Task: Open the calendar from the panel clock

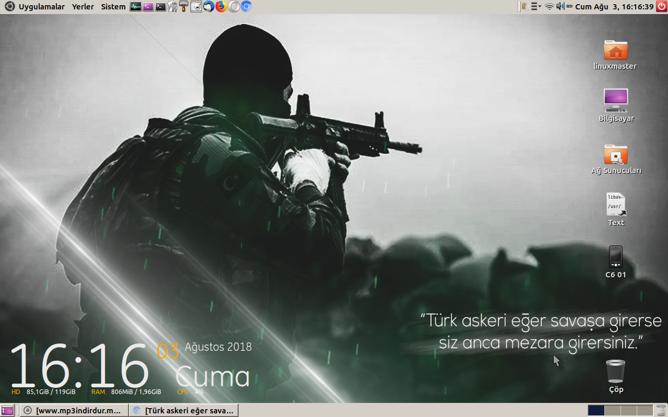Action: point(614,7)
